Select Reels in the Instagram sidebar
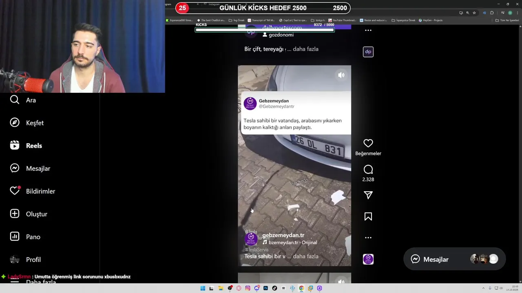 click(x=26, y=146)
